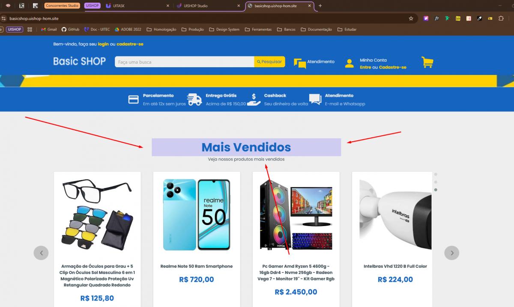
Task: Click the Entrega Grátis delivery truck icon
Action: [x=194, y=100]
